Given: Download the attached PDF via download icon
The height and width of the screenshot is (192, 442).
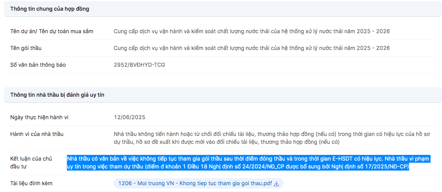Looking at the screenshot, I should (x=276, y=183).
